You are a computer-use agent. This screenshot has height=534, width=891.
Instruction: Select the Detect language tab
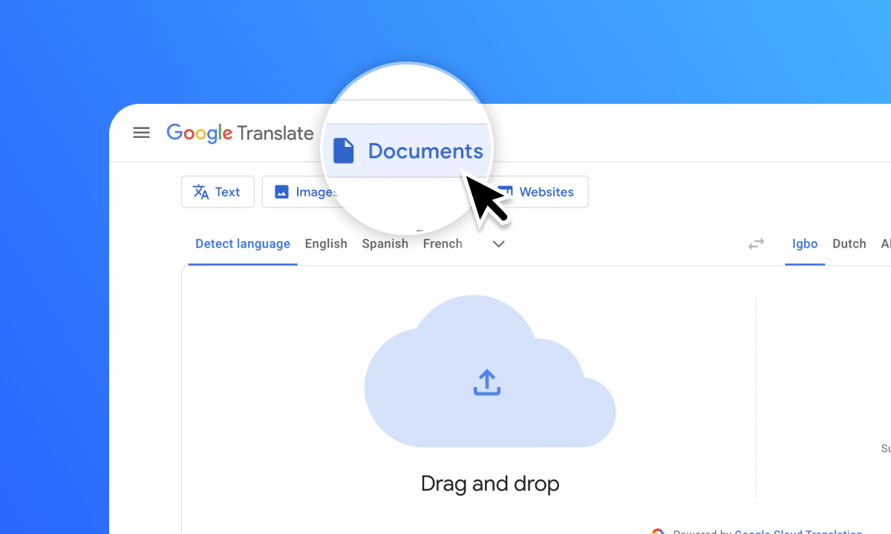242,244
